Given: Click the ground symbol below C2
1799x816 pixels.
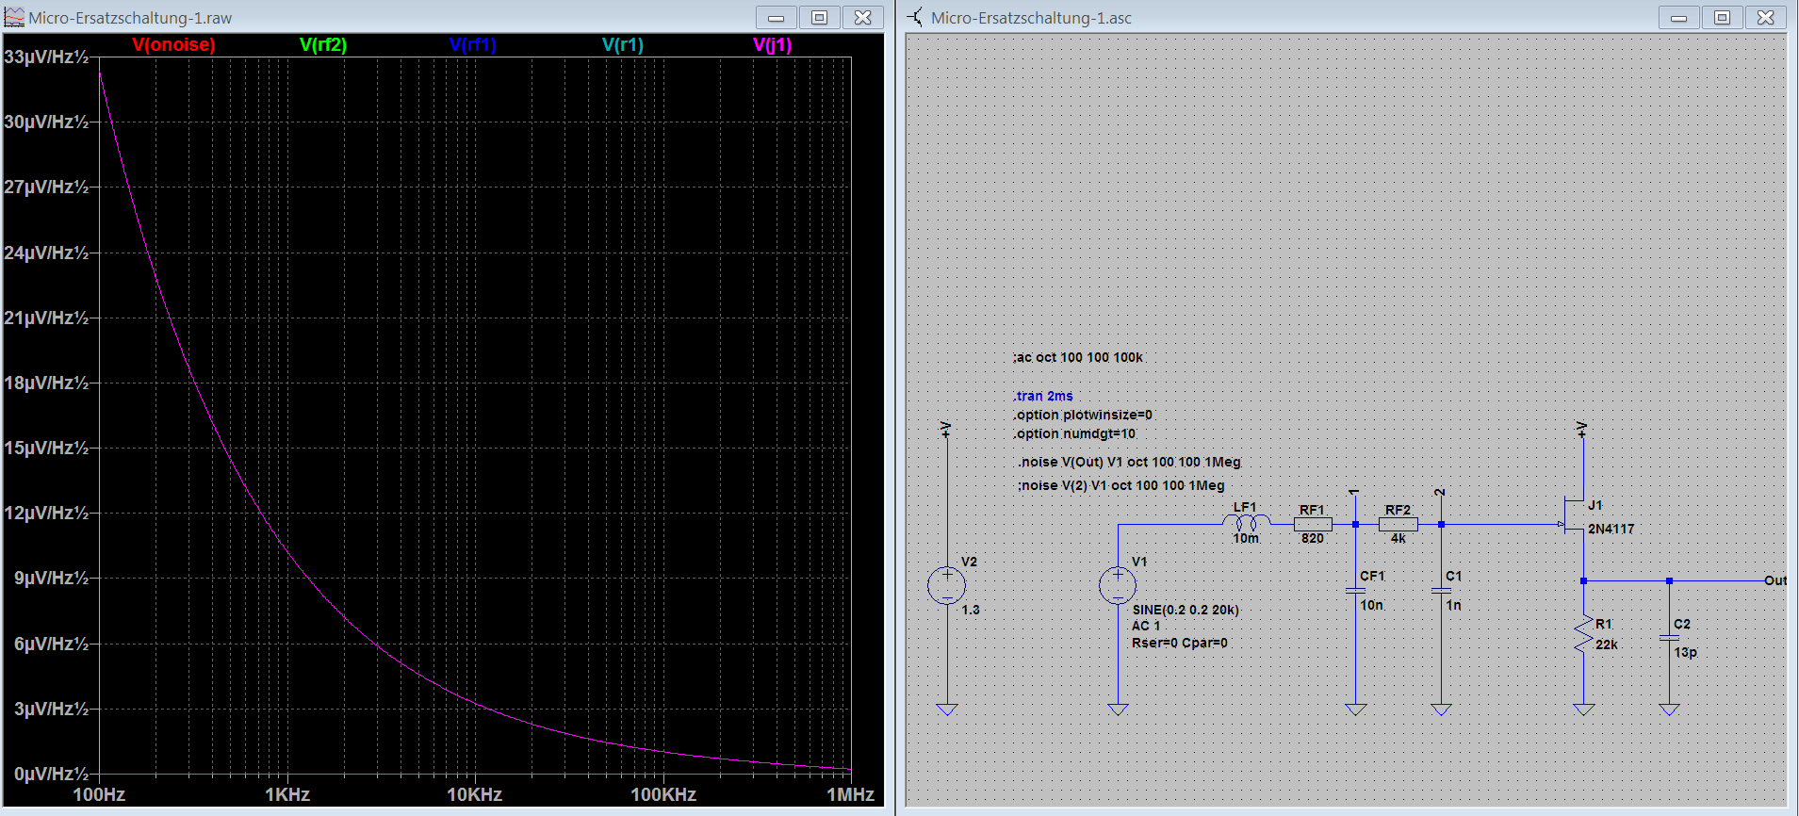Looking at the screenshot, I should (1669, 710).
